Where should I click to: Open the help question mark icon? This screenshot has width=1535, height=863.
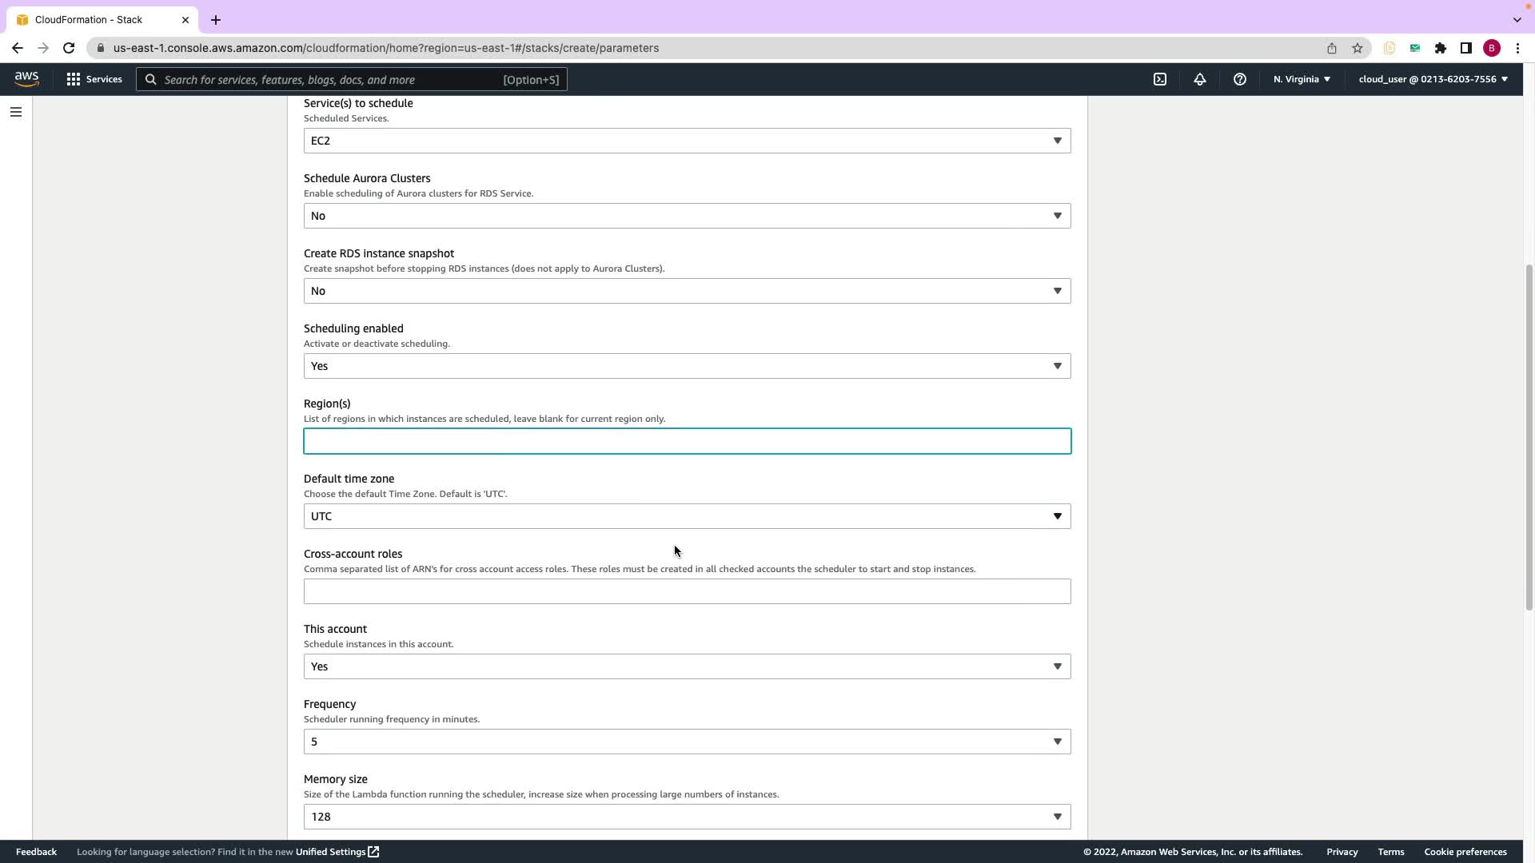(x=1239, y=79)
